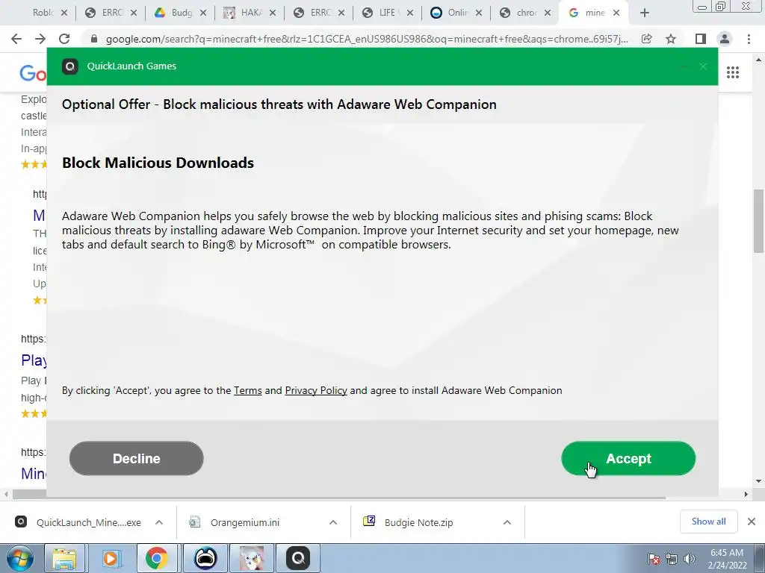The width and height of the screenshot is (765, 573).
Task: Open the anime picture taskbar app
Action: tap(253, 558)
